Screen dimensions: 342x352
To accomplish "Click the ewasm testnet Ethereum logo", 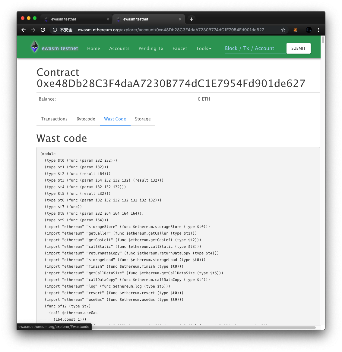I will point(35,47).
